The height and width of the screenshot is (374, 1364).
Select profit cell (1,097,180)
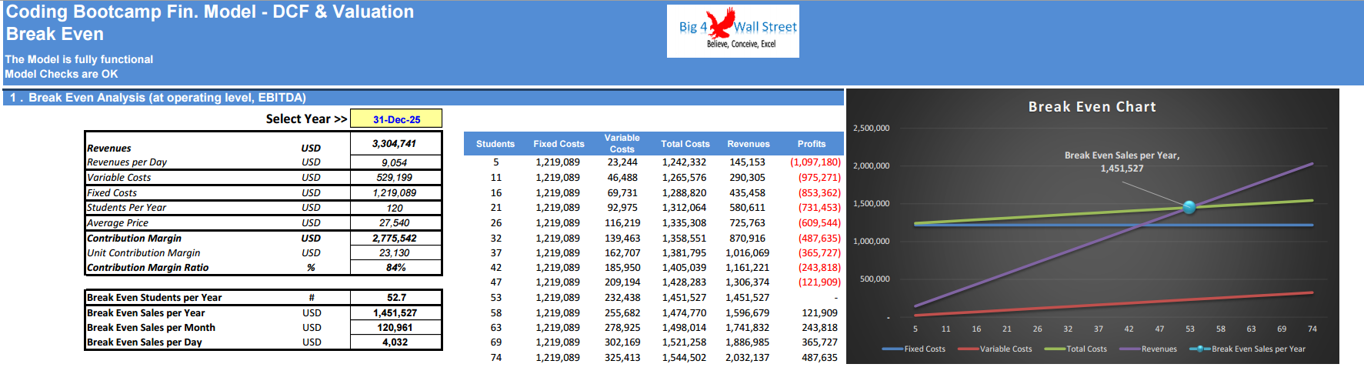click(815, 162)
